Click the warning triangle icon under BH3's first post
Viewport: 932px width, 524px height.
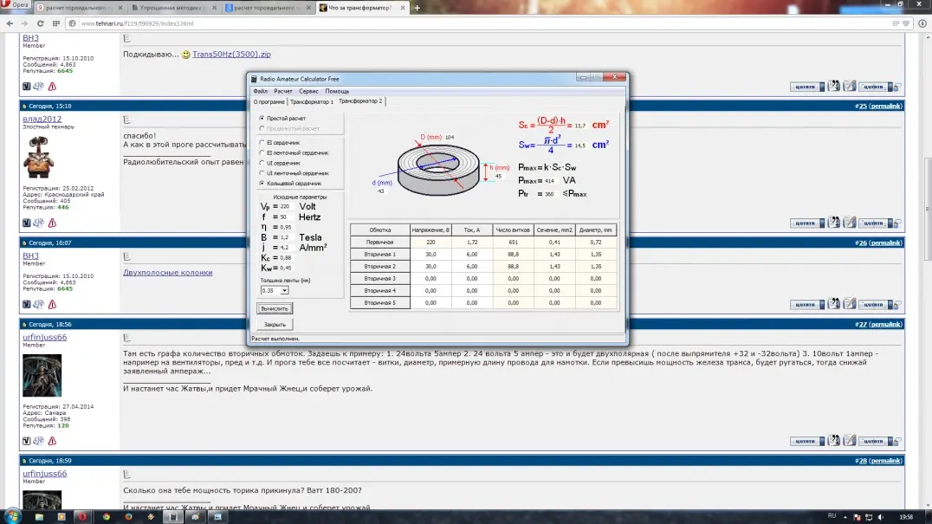(x=52, y=87)
